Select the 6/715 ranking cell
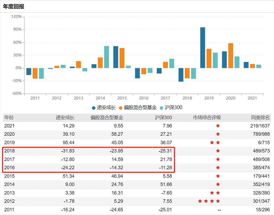This screenshot has width=274, height=215. click(264, 143)
